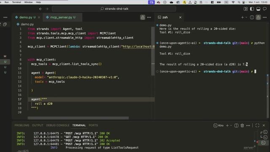Click the collapse-all icon in sidebar
This screenshot has height=152, width=270.
click(x=5, y=24)
